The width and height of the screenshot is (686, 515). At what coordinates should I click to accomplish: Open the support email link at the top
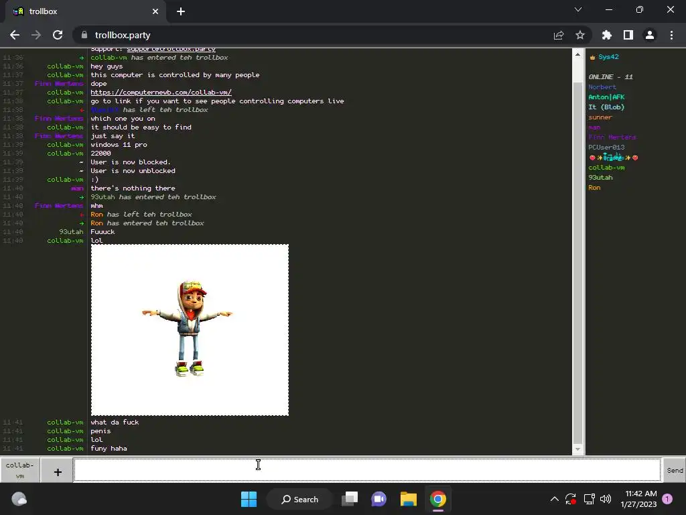[x=171, y=49]
